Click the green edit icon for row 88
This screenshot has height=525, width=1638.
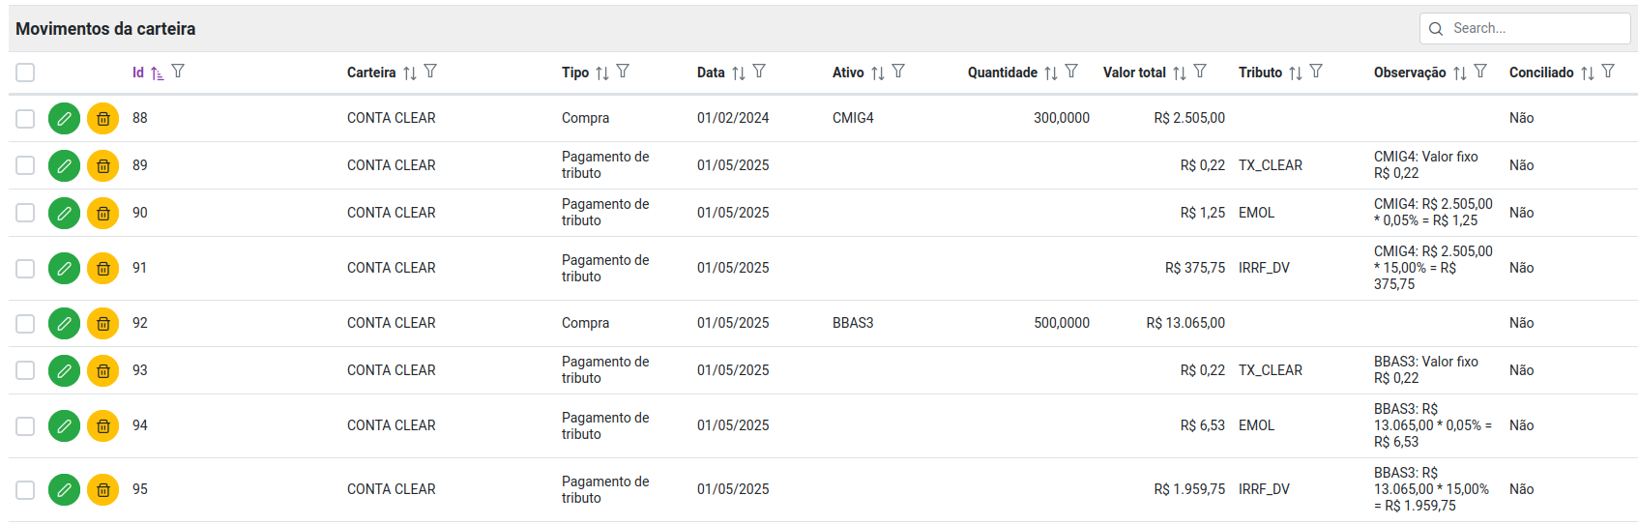click(64, 118)
